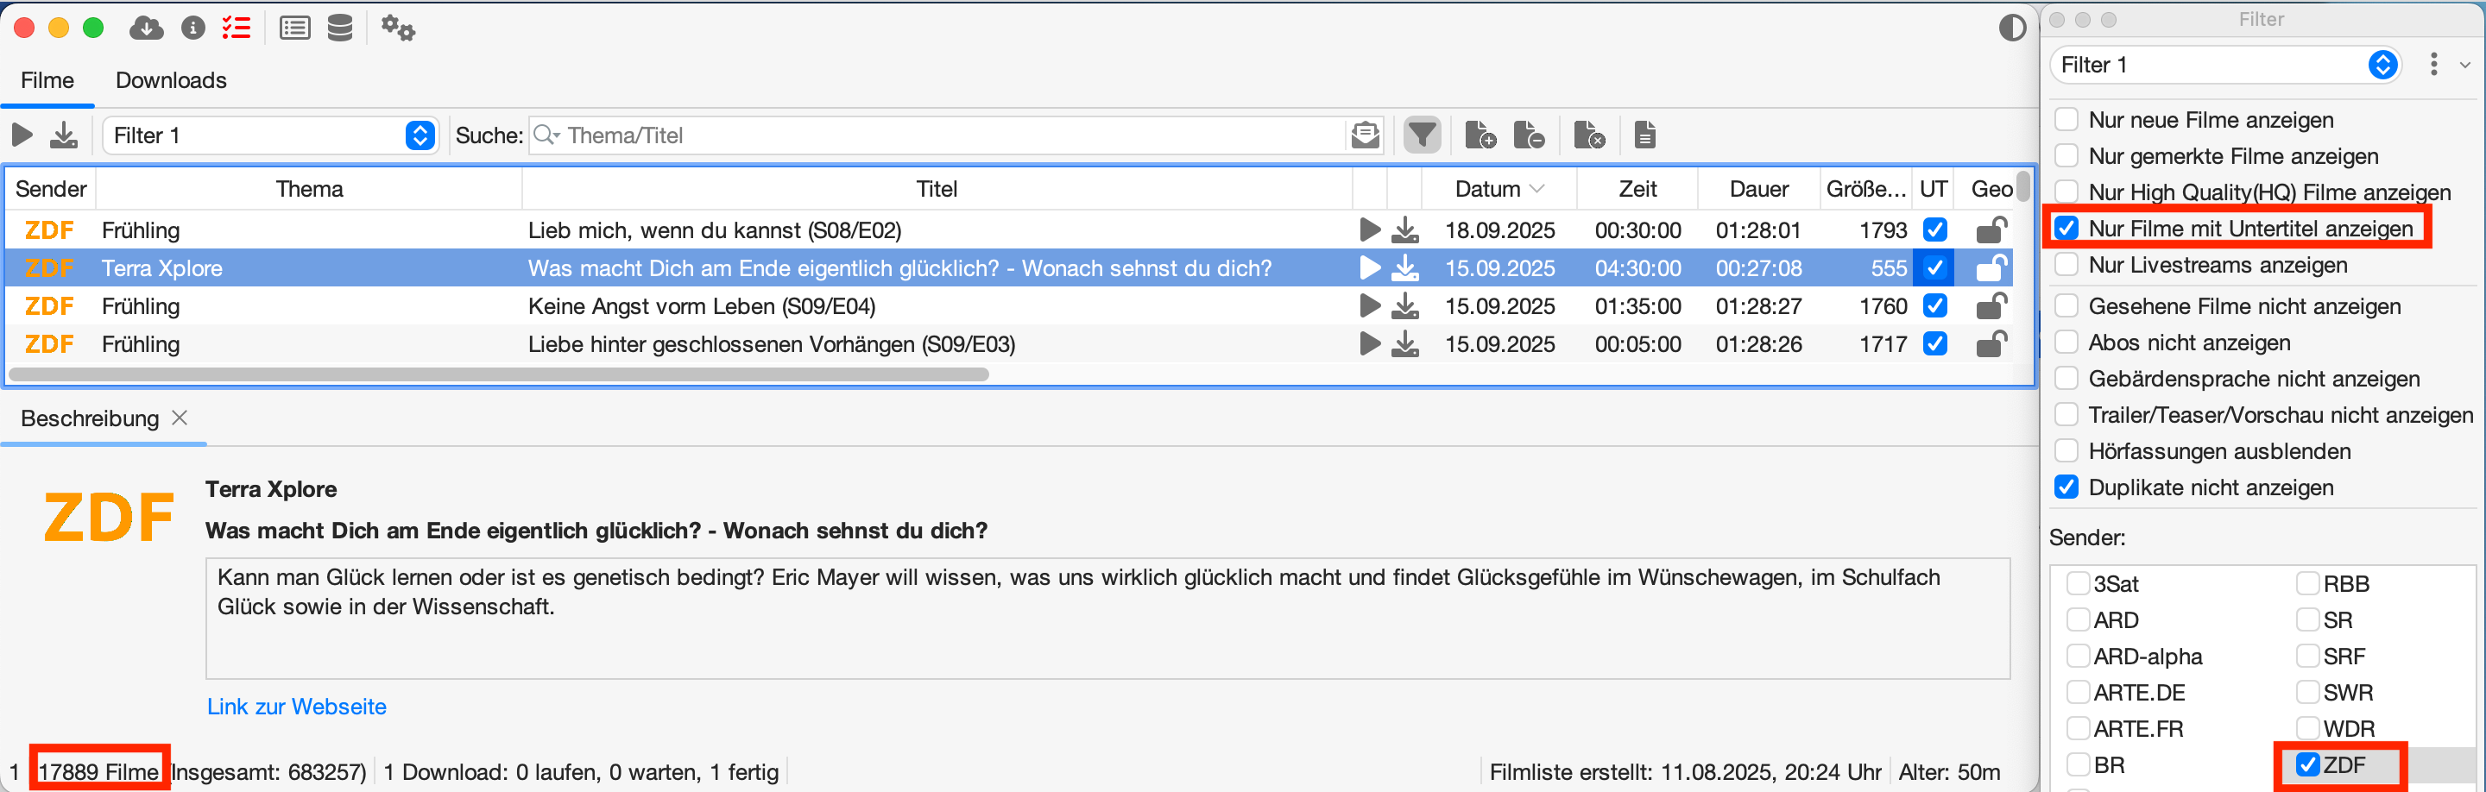Click the delete bookmarks film icon

coord(1588,135)
